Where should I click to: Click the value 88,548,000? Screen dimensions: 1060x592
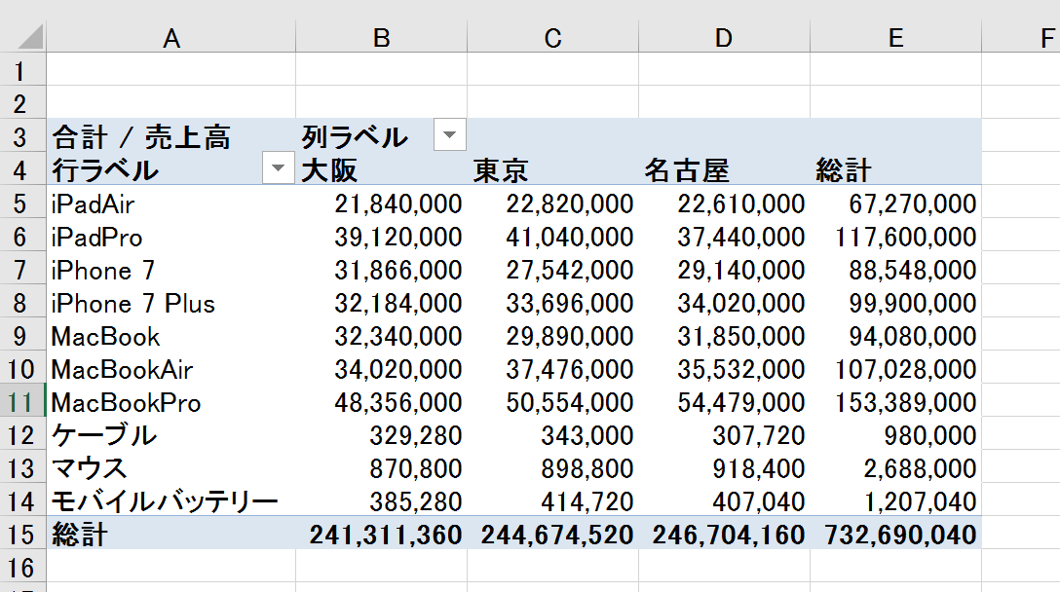pyautogui.click(x=913, y=271)
